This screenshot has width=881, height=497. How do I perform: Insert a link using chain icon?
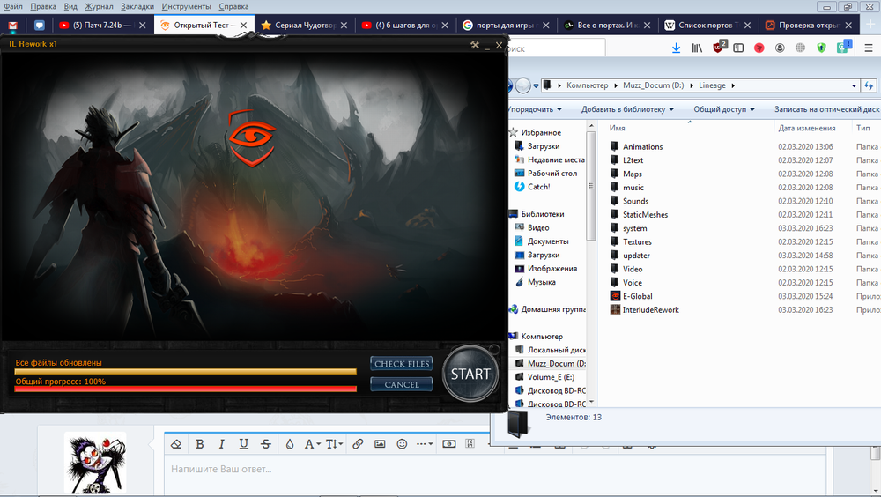click(358, 444)
